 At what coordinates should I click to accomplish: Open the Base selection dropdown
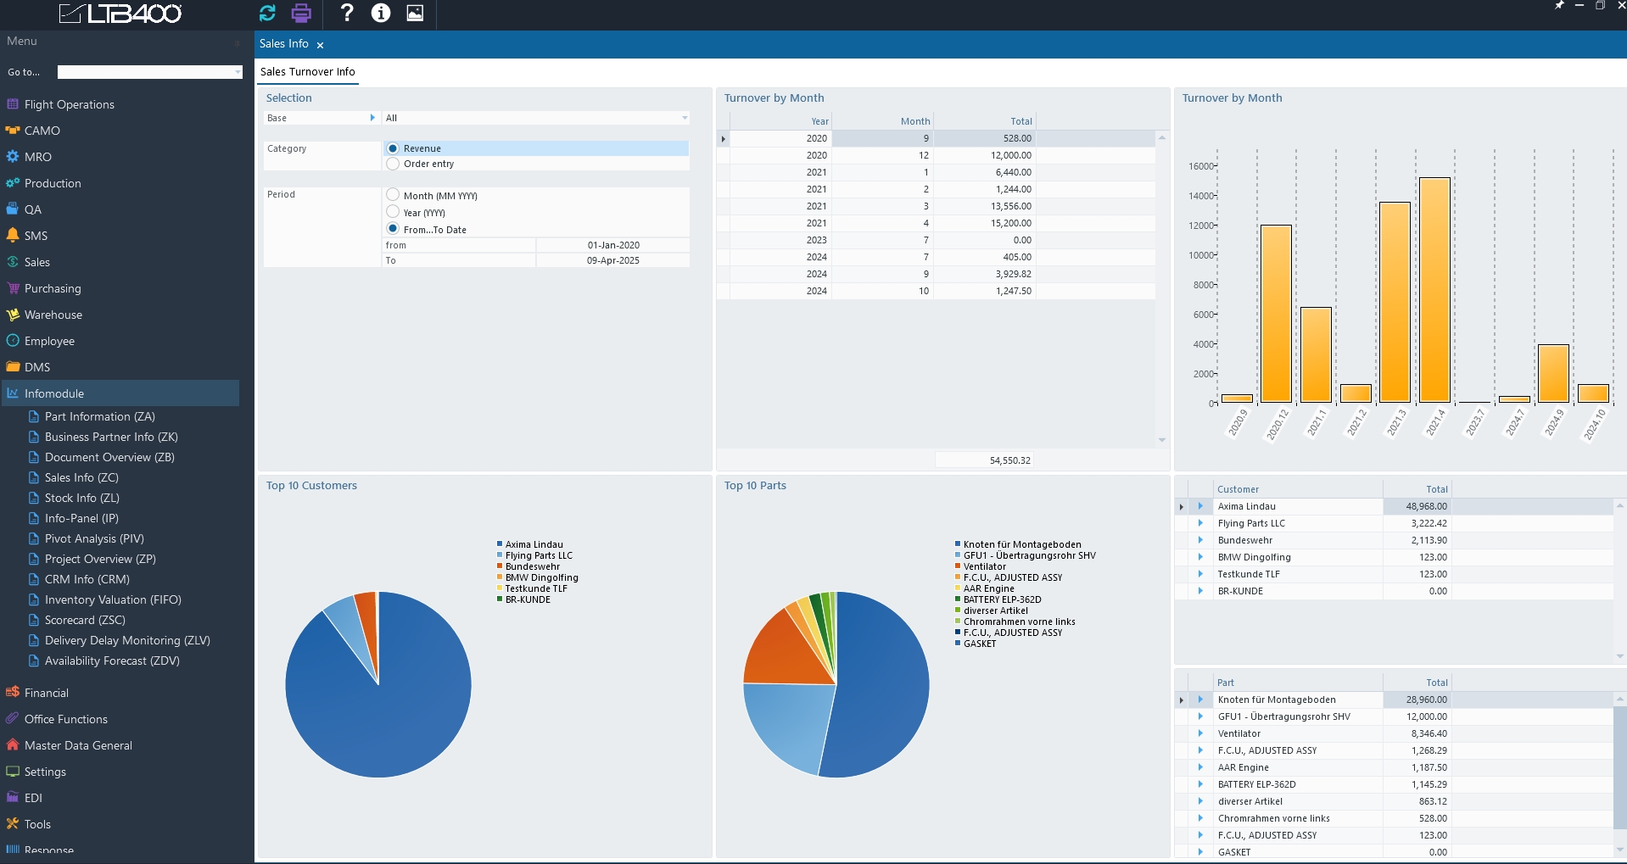pyautogui.click(x=684, y=118)
